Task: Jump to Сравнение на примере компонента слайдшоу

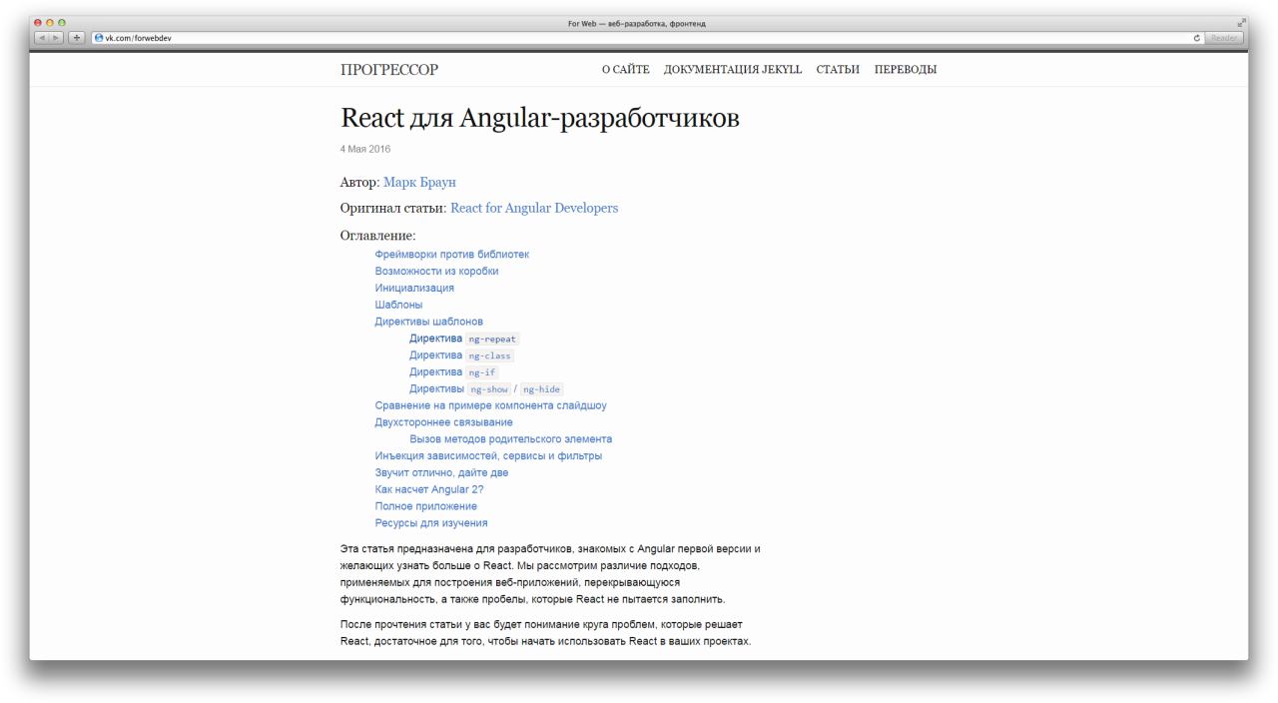Action: [x=490, y=405]
